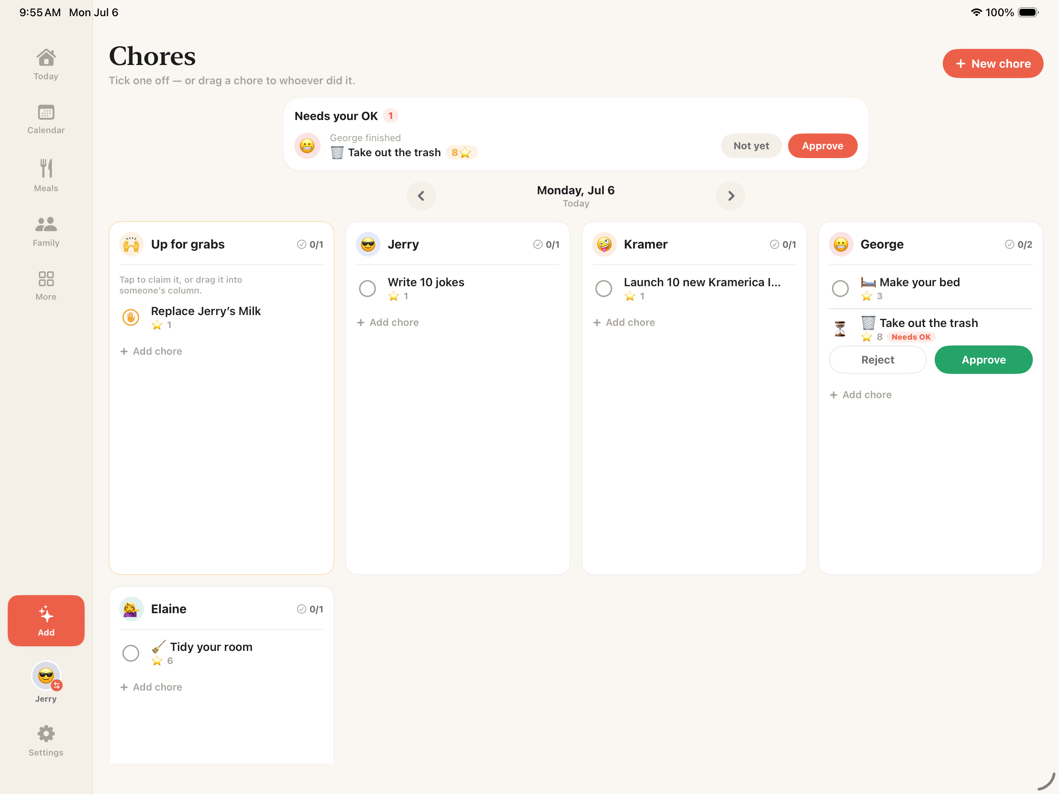The height and width of the screenshot is (794, 1059).
Task: Click the New chore button
Action: tap(992, 63)
